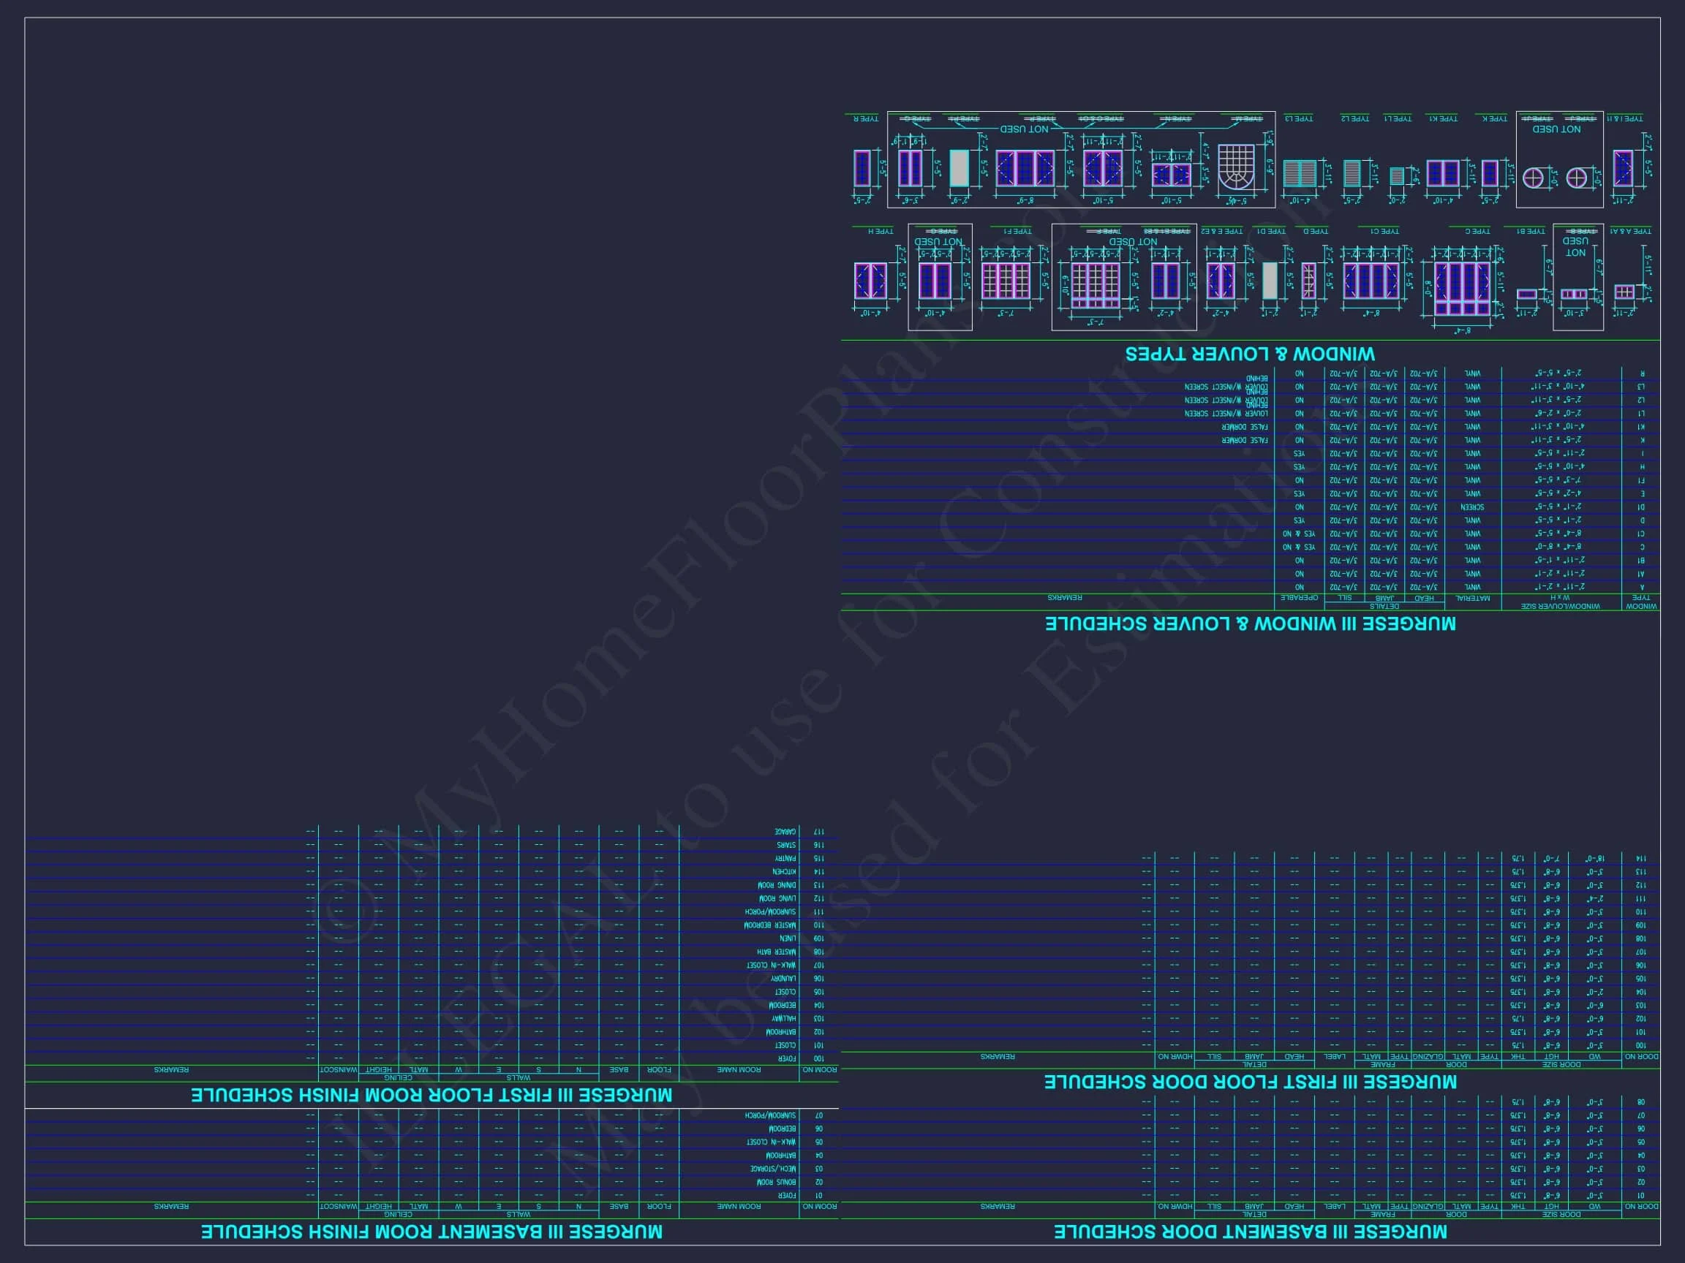Select the gray Type D1 screen panel
Viewport: 1685px width, 1263px height.
(1269, 280)
